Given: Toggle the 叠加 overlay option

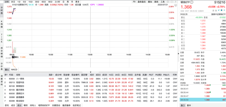Looking at the screenshot, I should [x=150, y=2].
